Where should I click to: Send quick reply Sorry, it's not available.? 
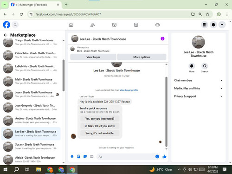click(100, 133)
